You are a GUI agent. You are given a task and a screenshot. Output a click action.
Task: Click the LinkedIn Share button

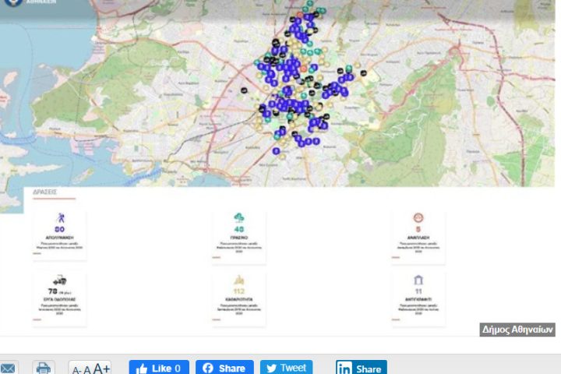tap(361, 368)
